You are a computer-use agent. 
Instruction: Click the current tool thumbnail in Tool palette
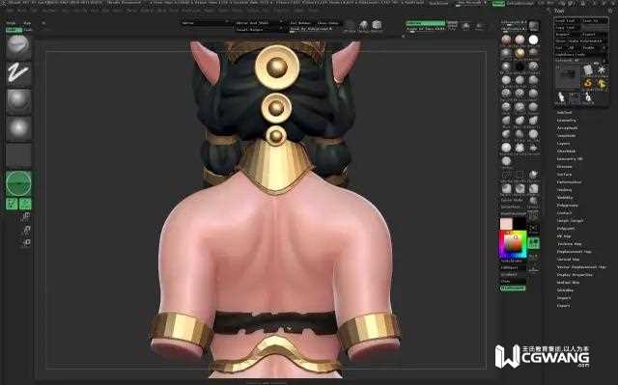pos(568,76)
